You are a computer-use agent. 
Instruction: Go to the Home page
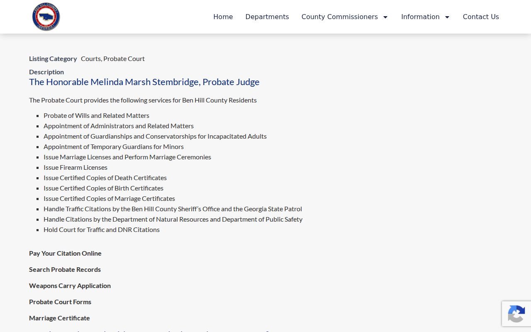pyautogui.click(x=223, y=17)
